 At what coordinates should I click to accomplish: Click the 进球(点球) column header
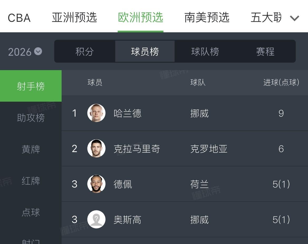281,82
